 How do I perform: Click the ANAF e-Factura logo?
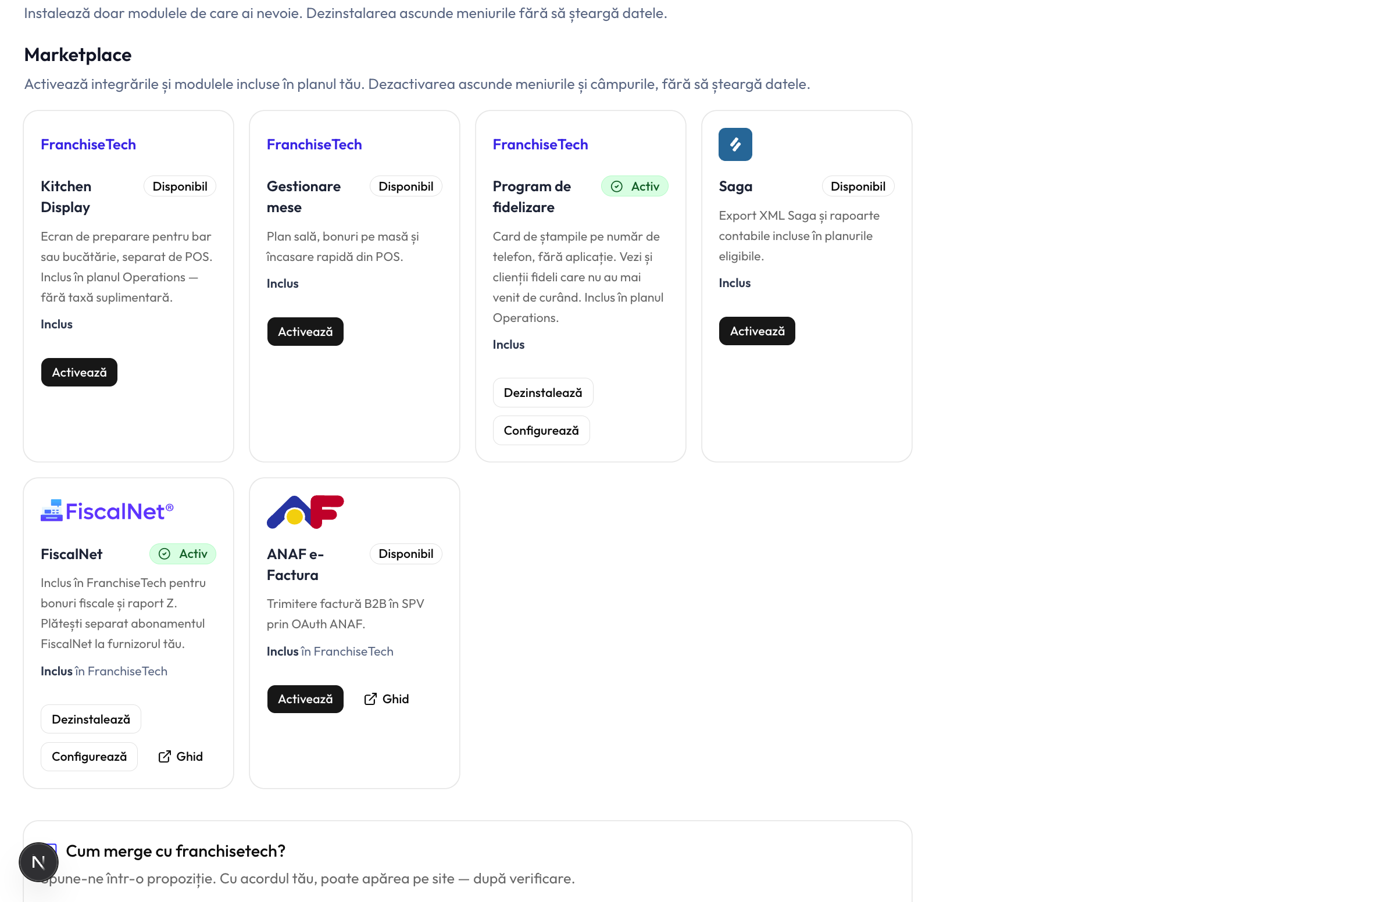305,512
